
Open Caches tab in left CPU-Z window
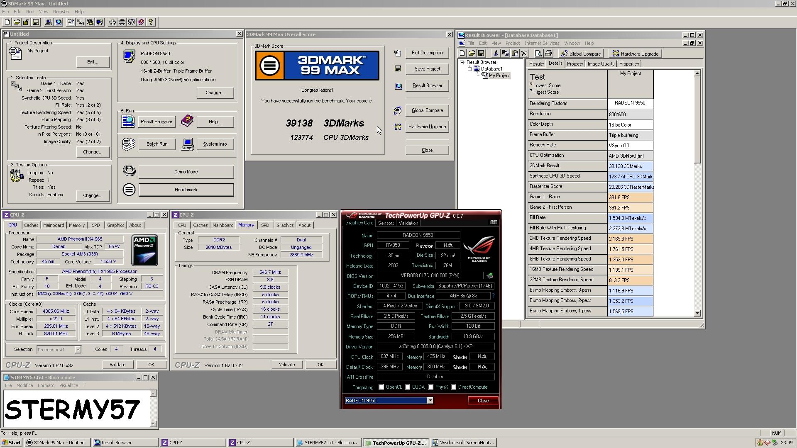pyautogui.click(x=31, y=225)
